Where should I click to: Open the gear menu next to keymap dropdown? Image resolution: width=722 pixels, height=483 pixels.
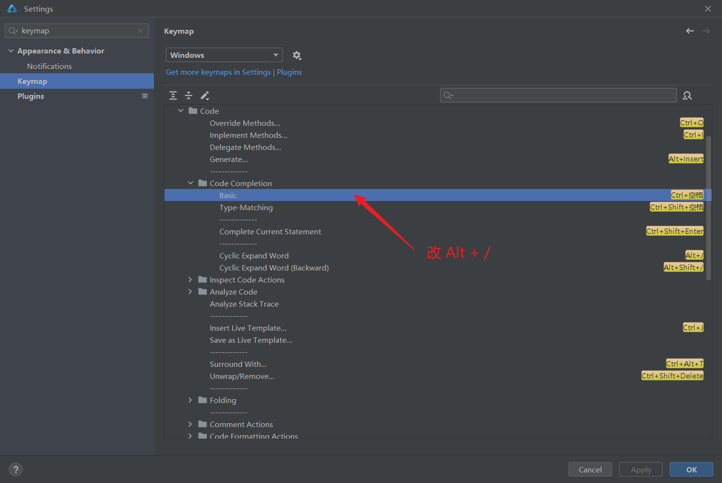[x=297, y=55]
